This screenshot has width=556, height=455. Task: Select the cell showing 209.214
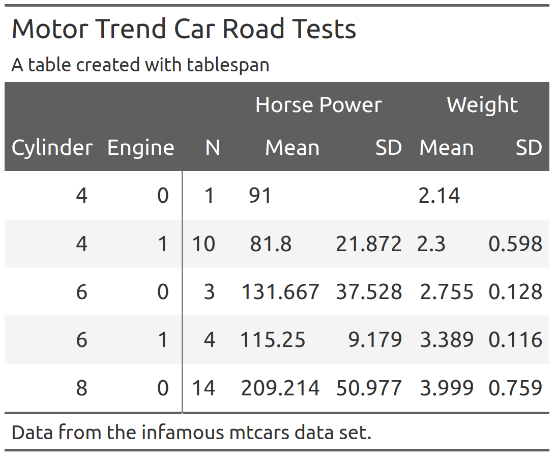tap(280, 388)
